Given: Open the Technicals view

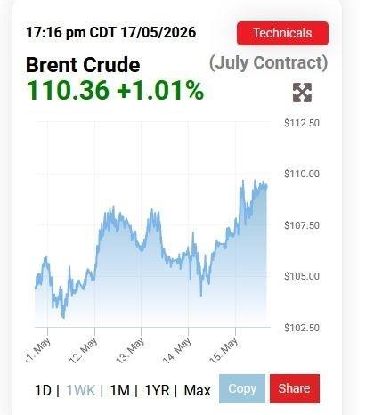Looking at the screenshot, I should pyautogui.click(x=282, y=33).
